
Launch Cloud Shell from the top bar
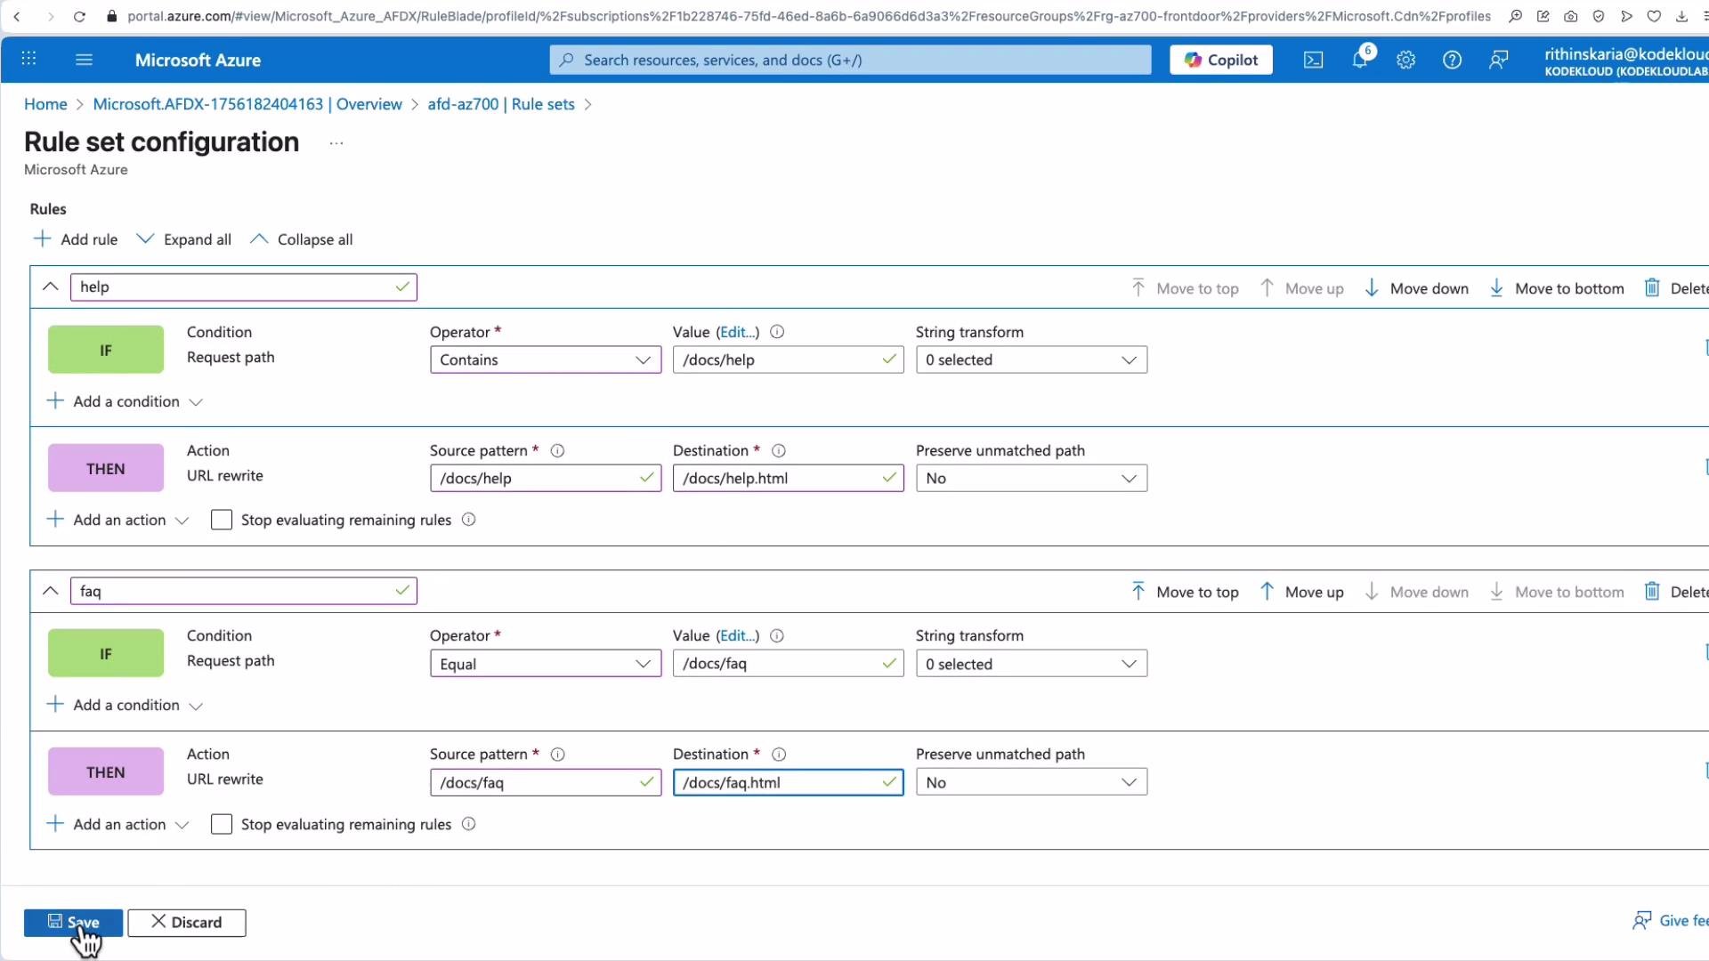click(1313, 60)
